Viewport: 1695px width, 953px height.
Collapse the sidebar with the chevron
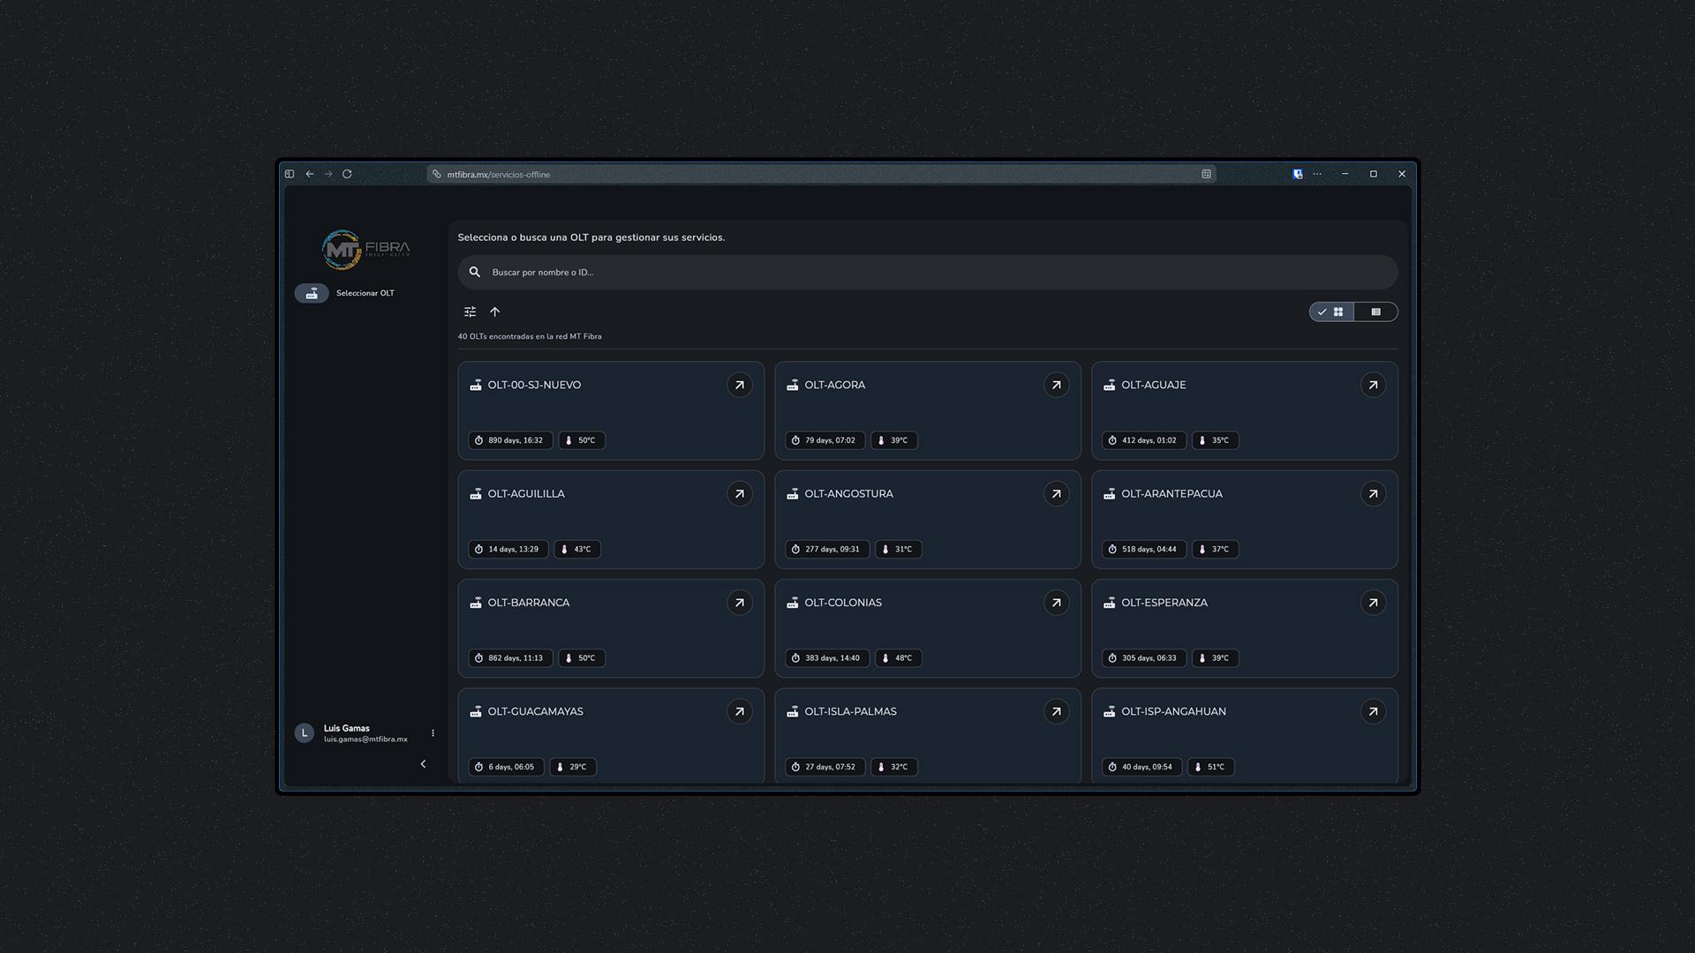pyautogui.click(x=423, y=764)
